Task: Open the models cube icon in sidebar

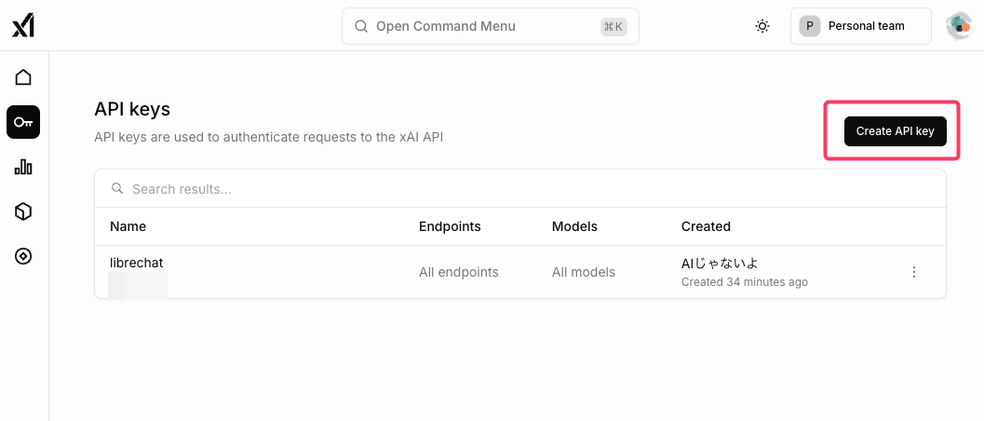Action: point(23,211)
